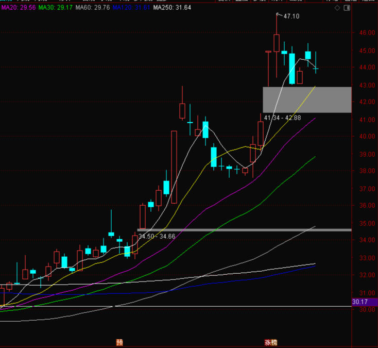Select the MA20: 29.56 indicator label
This screenshot has height=348, width=378.
coord(19,8)
